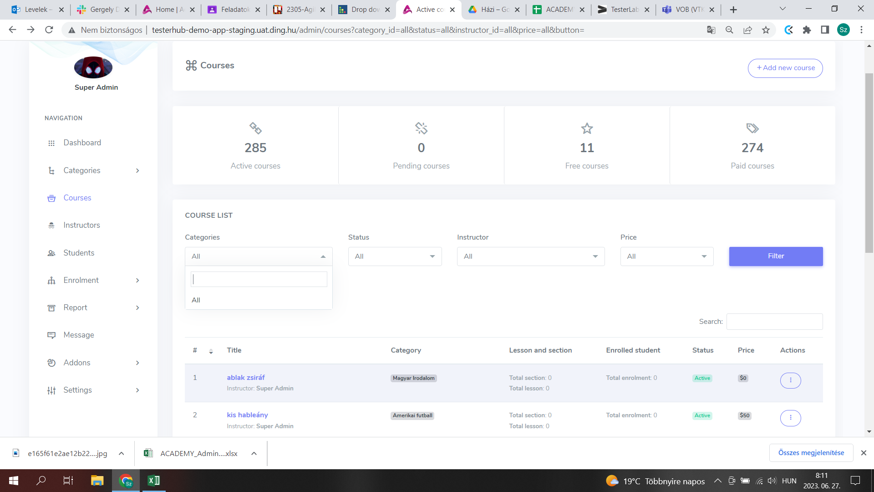Click the Instructors icon in navigation
Screen dimensions: 874x492
click(51, 225)
